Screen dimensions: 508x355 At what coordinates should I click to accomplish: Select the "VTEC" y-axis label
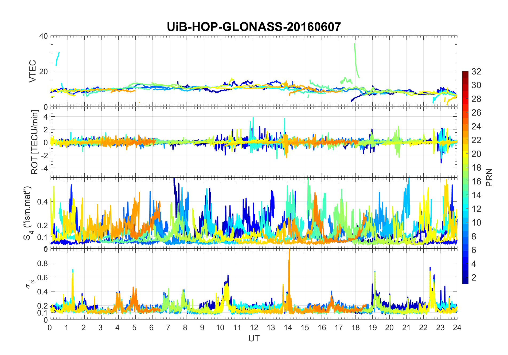[33, 71]
